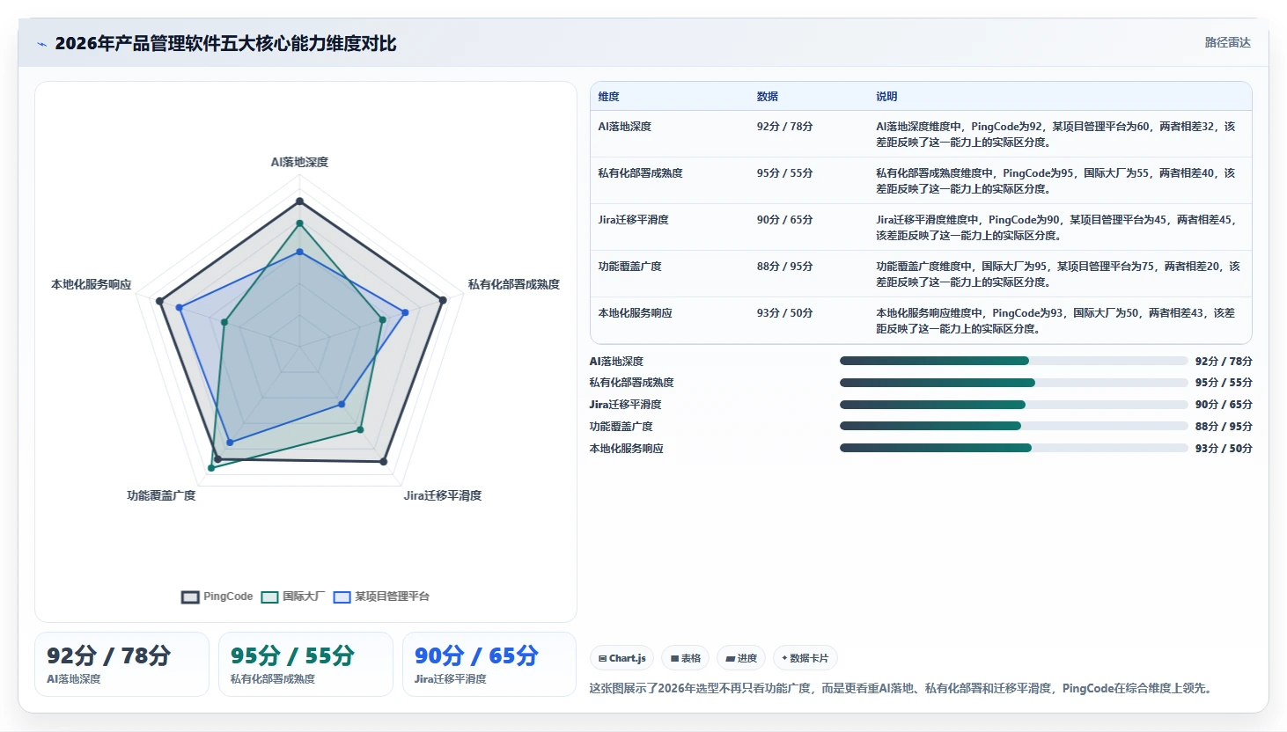Viewport: 1287px width, 732px height.
Task: Click the 95分 / 55分 value in the table
Action: tap(784, 173)
